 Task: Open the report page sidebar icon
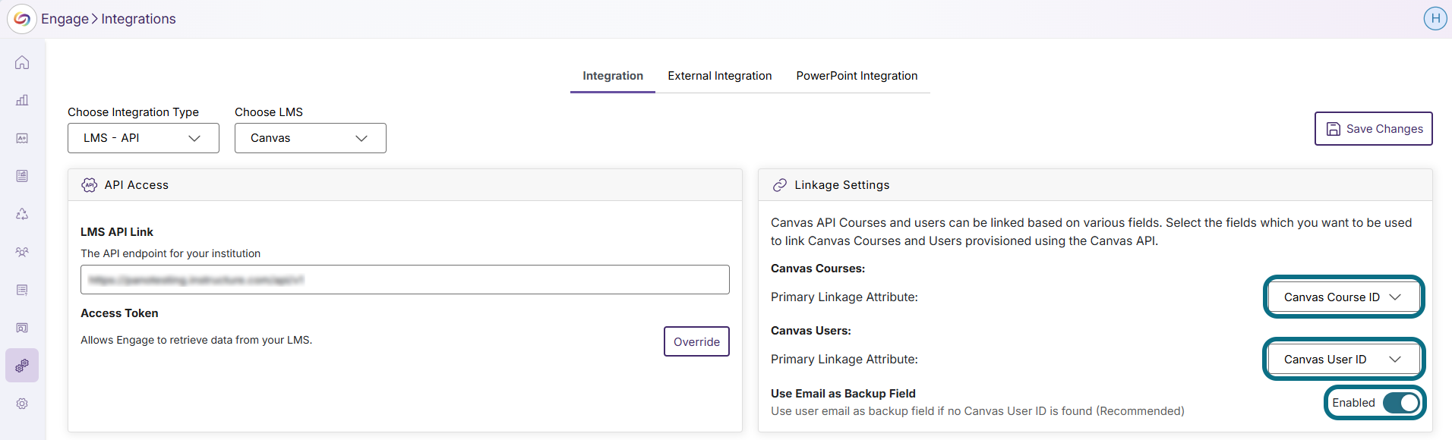tap(22, 176)
